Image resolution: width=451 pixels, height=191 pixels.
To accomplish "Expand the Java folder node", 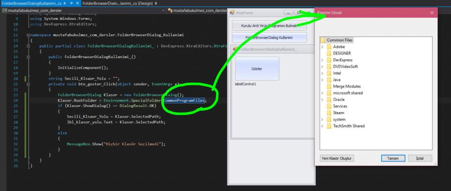I will point(322,80).
